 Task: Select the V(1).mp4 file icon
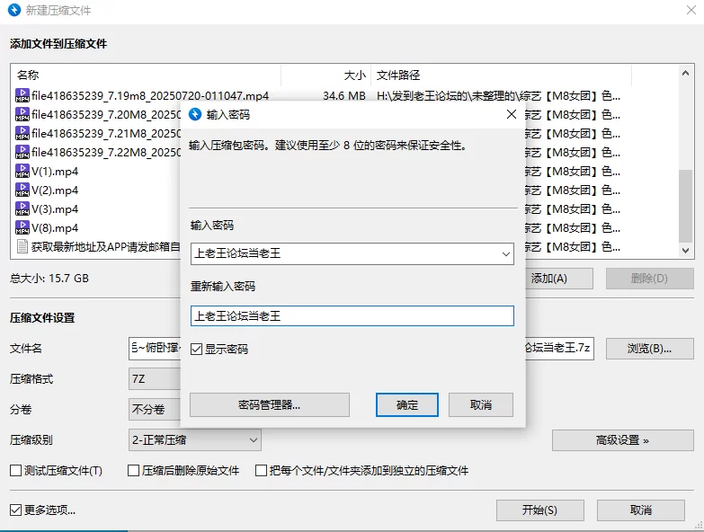point(22,171)
